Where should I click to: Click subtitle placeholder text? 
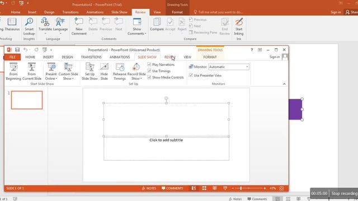[x=166, y=140]
